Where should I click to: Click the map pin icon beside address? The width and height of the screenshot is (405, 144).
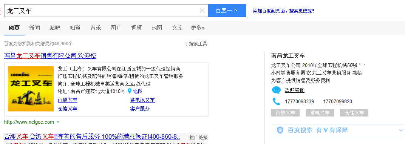coord(130,91)
